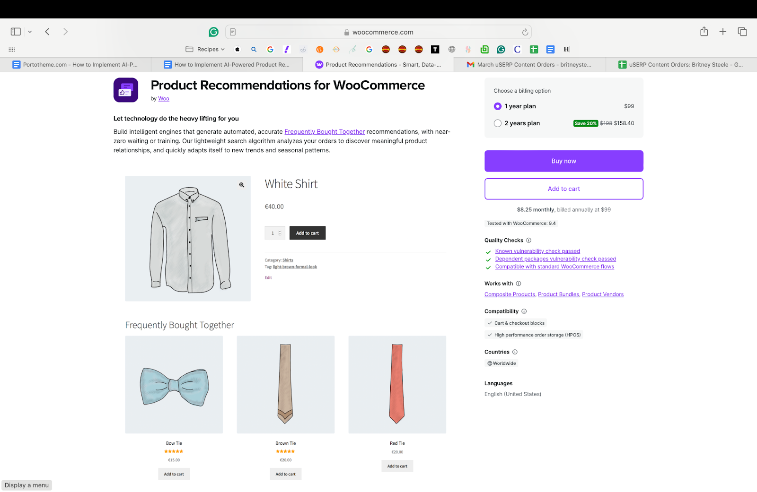Show info for Works with
Image resolution: width=757 pixels, height=492 pixels.
(x=519, y=284)
